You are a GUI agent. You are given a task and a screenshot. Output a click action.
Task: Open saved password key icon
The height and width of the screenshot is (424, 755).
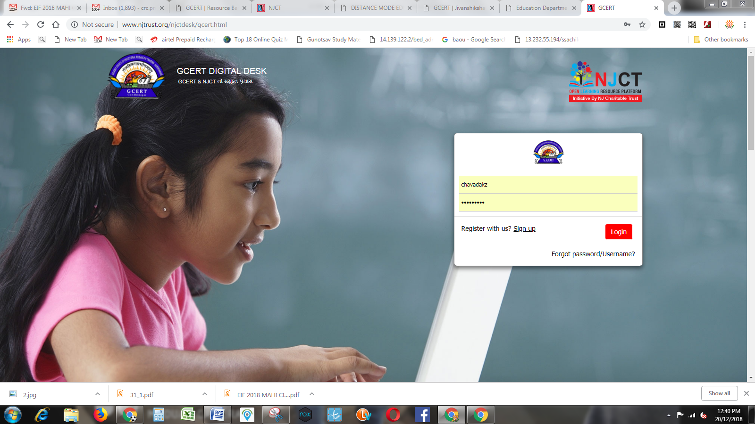point(627,24)
